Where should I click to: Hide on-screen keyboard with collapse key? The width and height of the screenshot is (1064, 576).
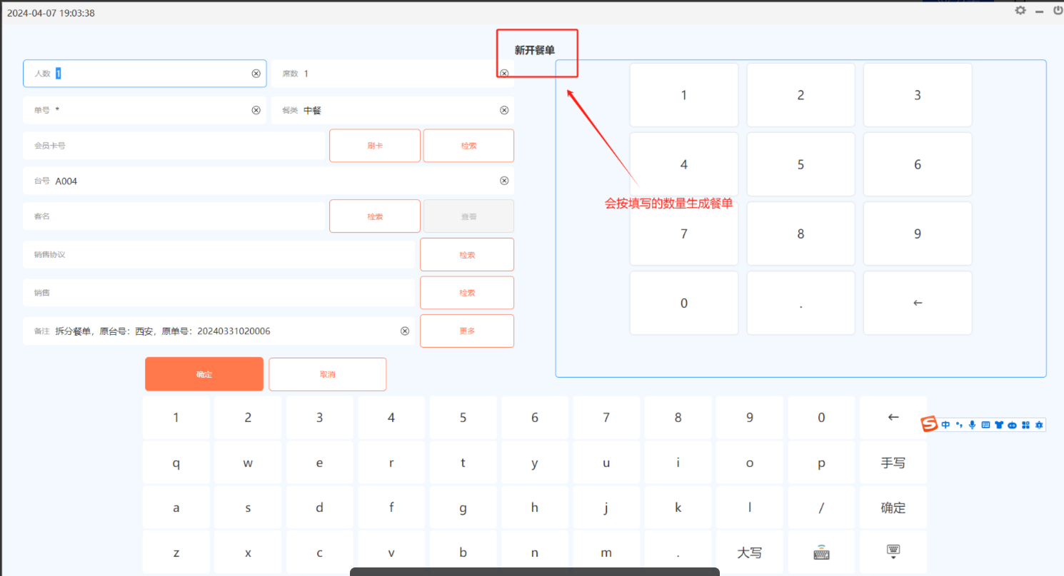(x=893, y=551)
